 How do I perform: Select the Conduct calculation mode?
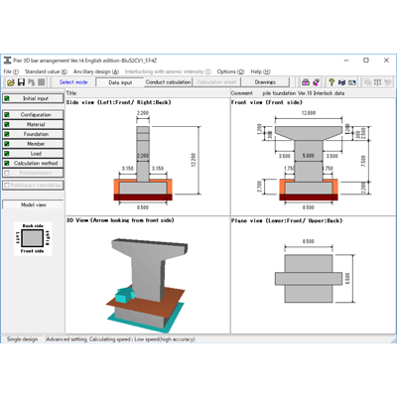[169, 82]
